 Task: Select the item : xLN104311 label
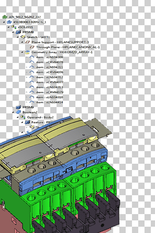49,67
